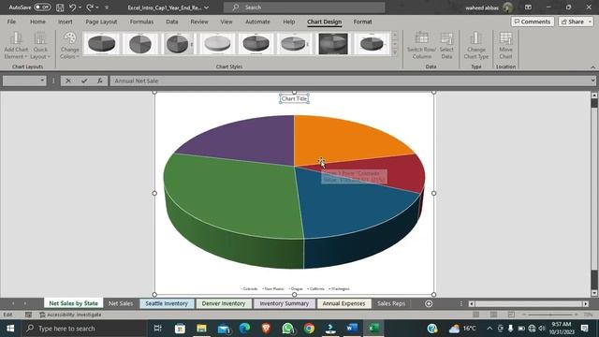This screenshot has width=599, height=337.
Task: Select dark-background chart style thumbnail
Action: (x=333, y=44)
